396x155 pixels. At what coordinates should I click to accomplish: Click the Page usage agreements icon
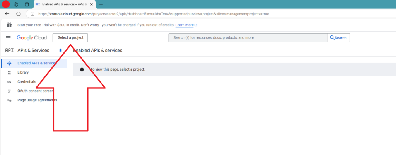click(x=9, y=100)
